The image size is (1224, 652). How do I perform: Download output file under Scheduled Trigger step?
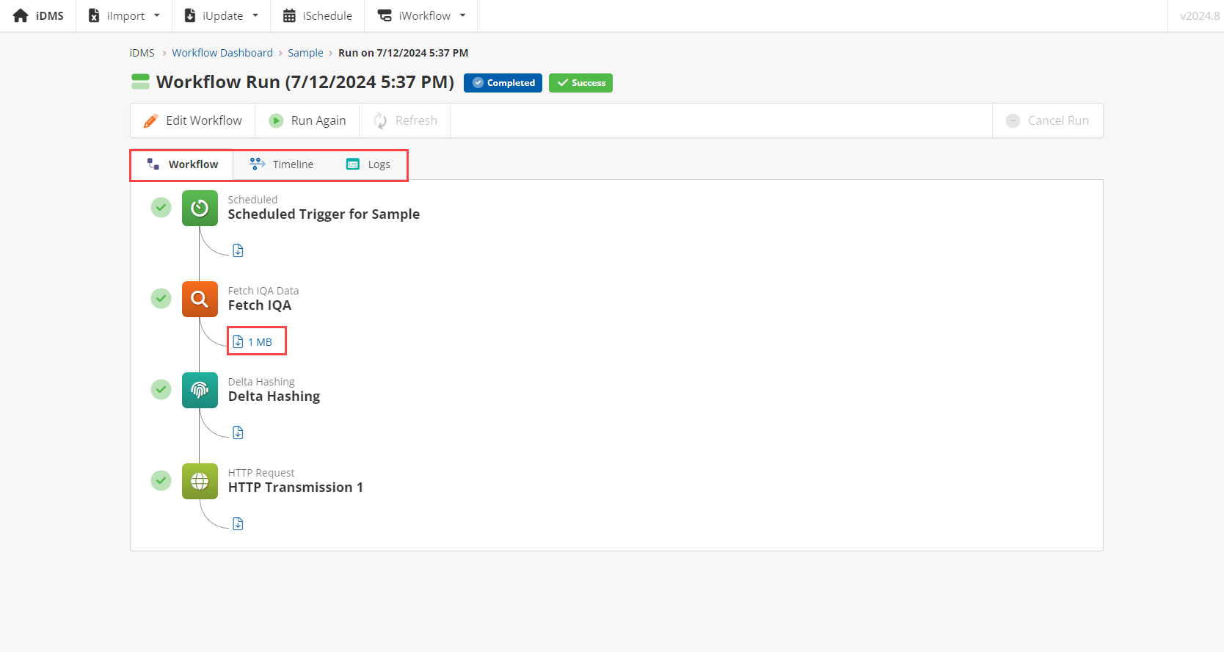coord(238,250)
